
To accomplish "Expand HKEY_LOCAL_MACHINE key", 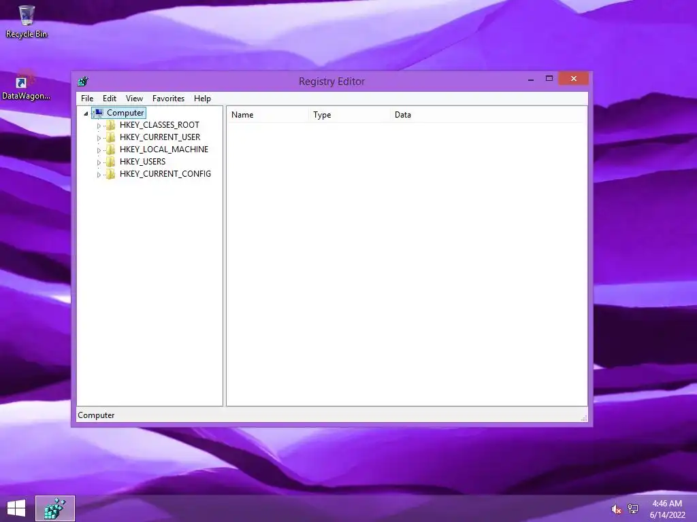I will tap(99, 150).
